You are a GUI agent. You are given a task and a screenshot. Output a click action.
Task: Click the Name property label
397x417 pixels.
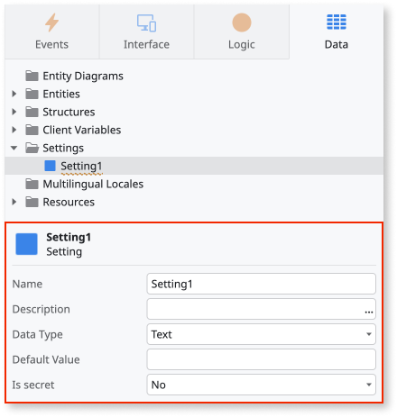coord(27,284)
